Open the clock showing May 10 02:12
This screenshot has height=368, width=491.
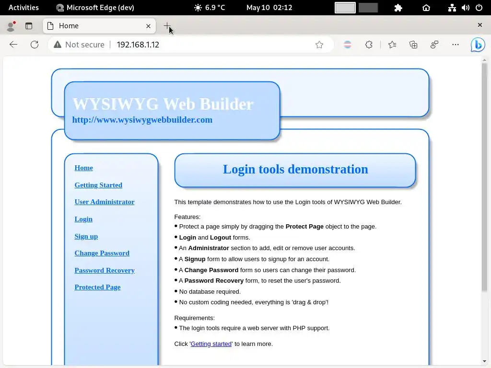tap(269, 8)
